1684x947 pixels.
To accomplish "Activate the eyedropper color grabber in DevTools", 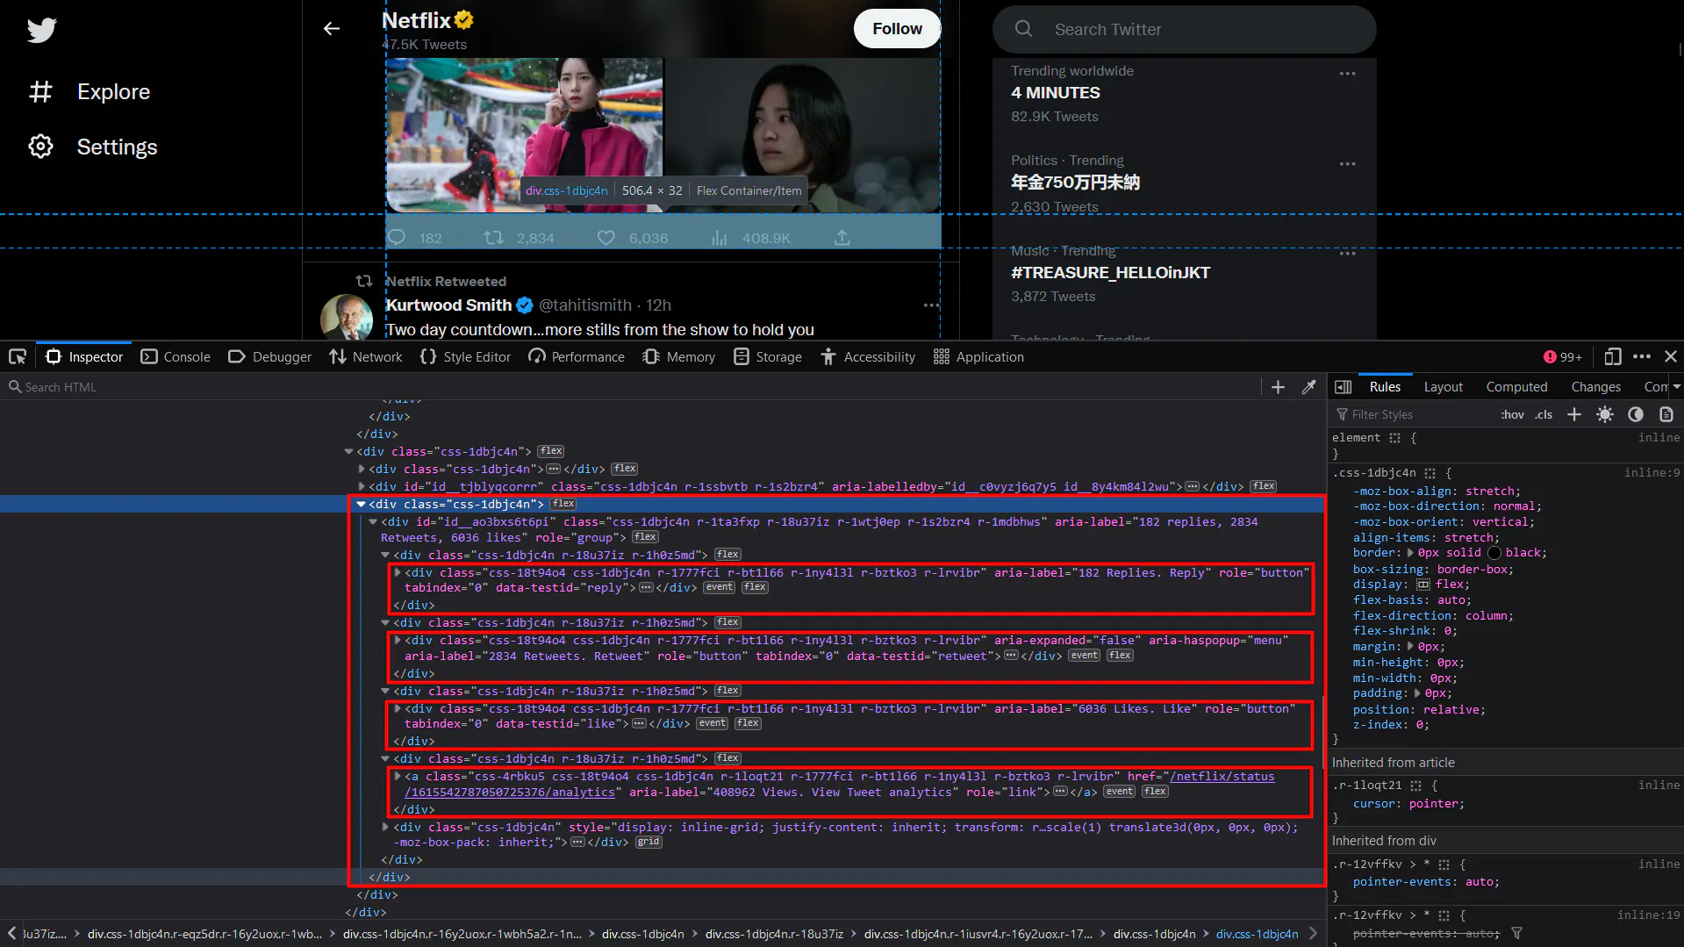I will click(x=1309, y=386).
